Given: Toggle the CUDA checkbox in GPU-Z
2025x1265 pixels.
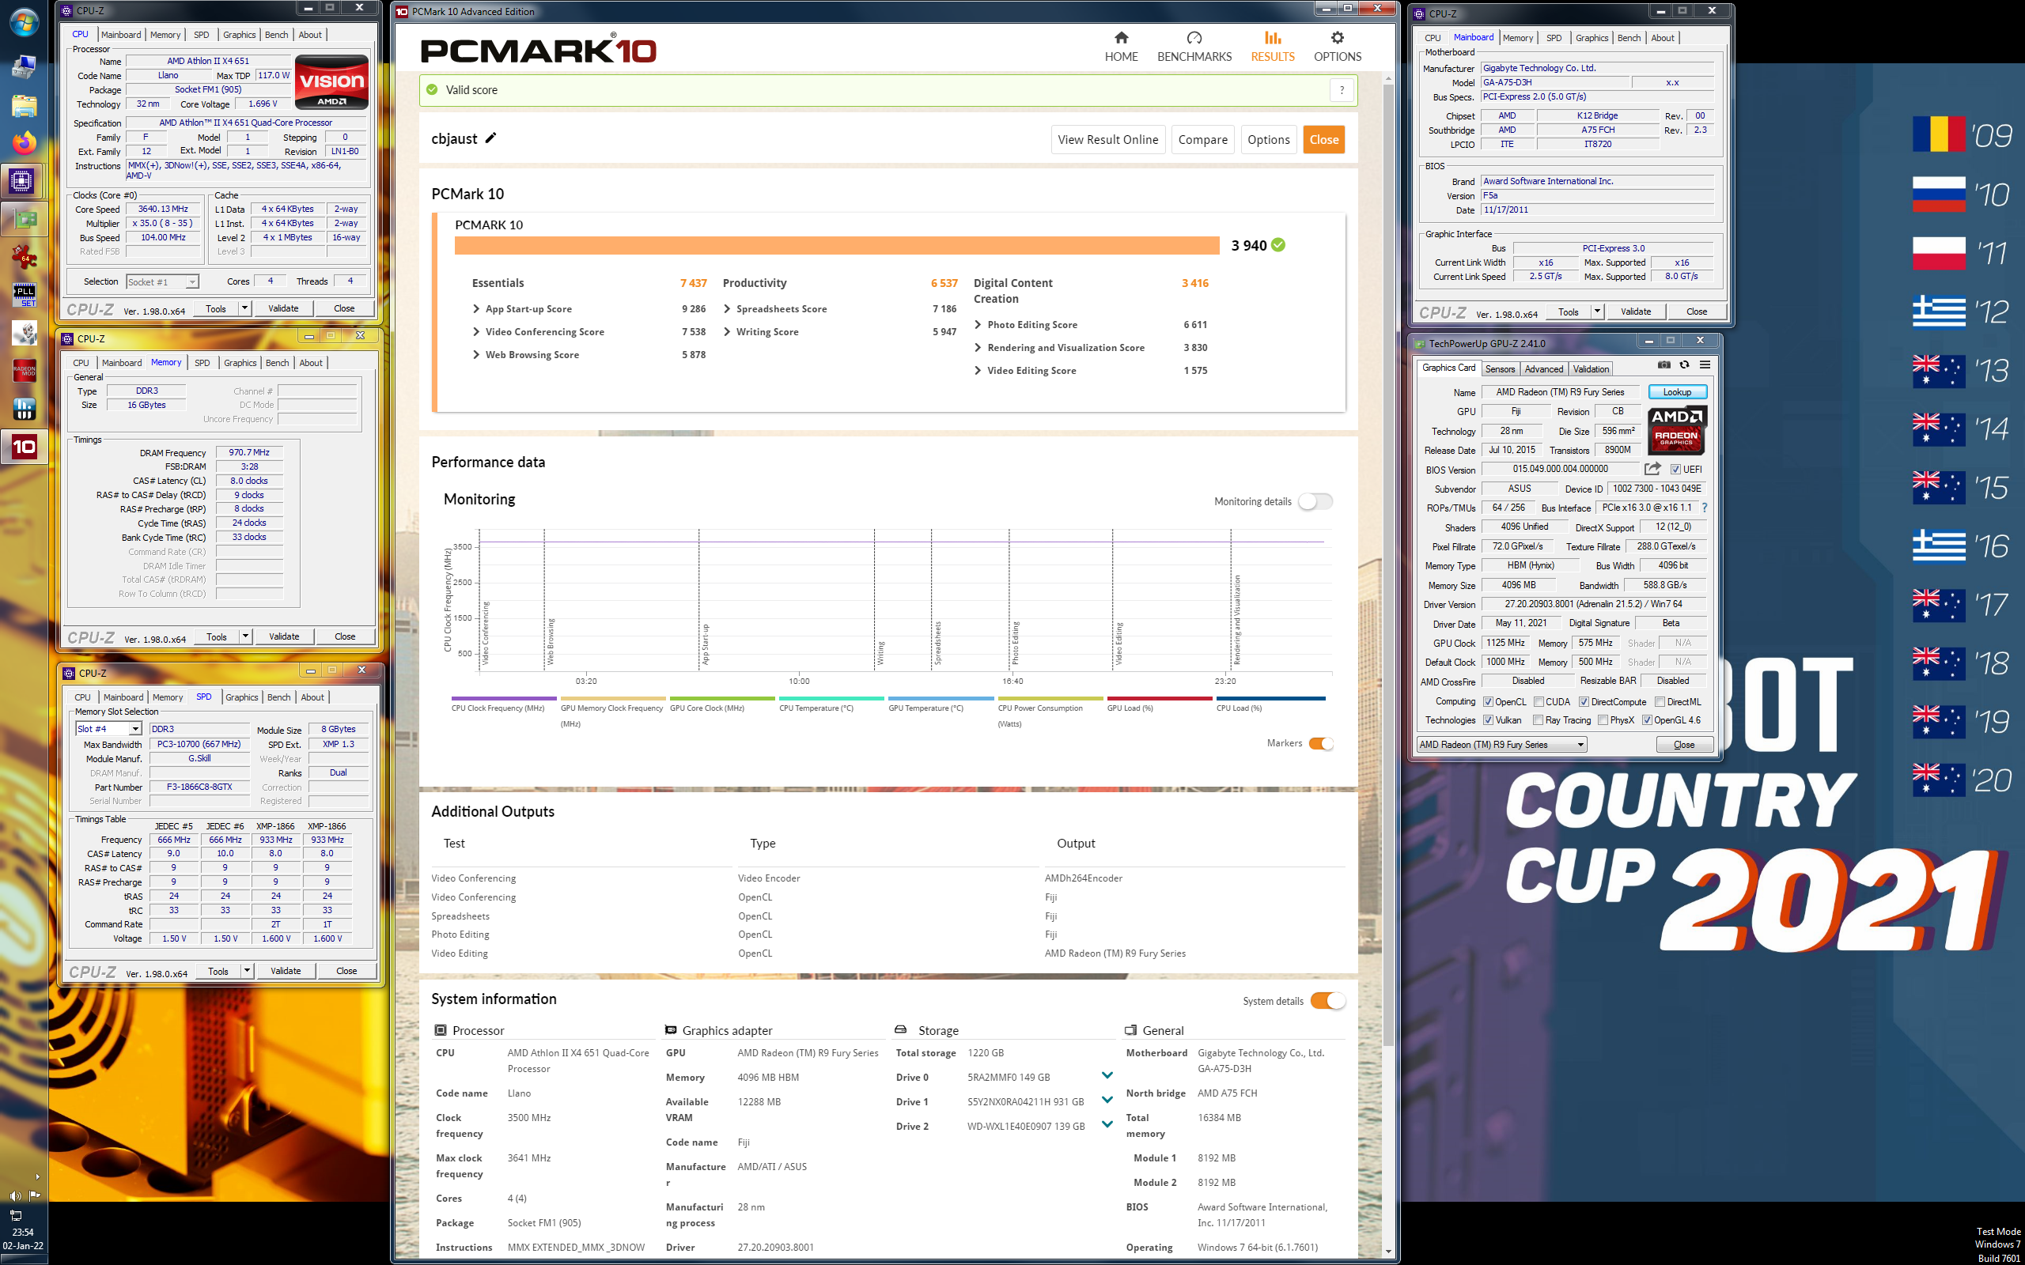Looking at the screenshot, I should click(1538, 702).
